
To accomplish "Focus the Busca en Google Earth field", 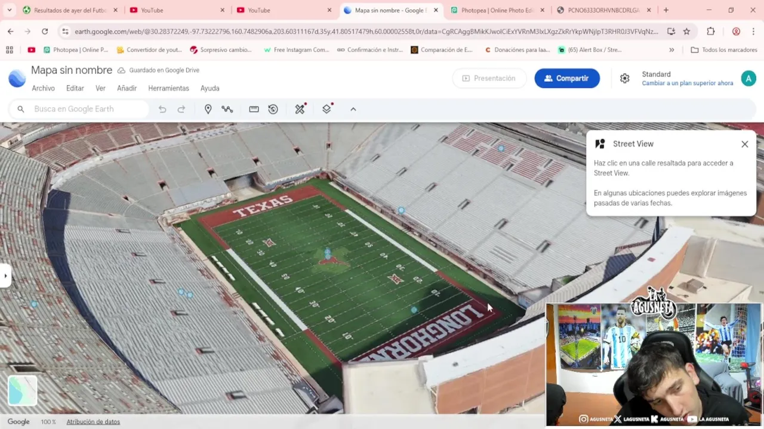I will (79, 109).
